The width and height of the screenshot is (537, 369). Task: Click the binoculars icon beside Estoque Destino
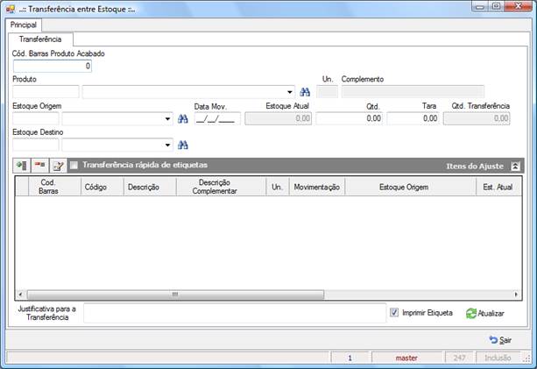183,145
